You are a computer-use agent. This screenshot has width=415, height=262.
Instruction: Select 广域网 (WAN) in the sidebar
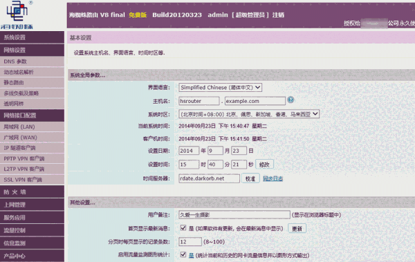click(x=32, y=138)
